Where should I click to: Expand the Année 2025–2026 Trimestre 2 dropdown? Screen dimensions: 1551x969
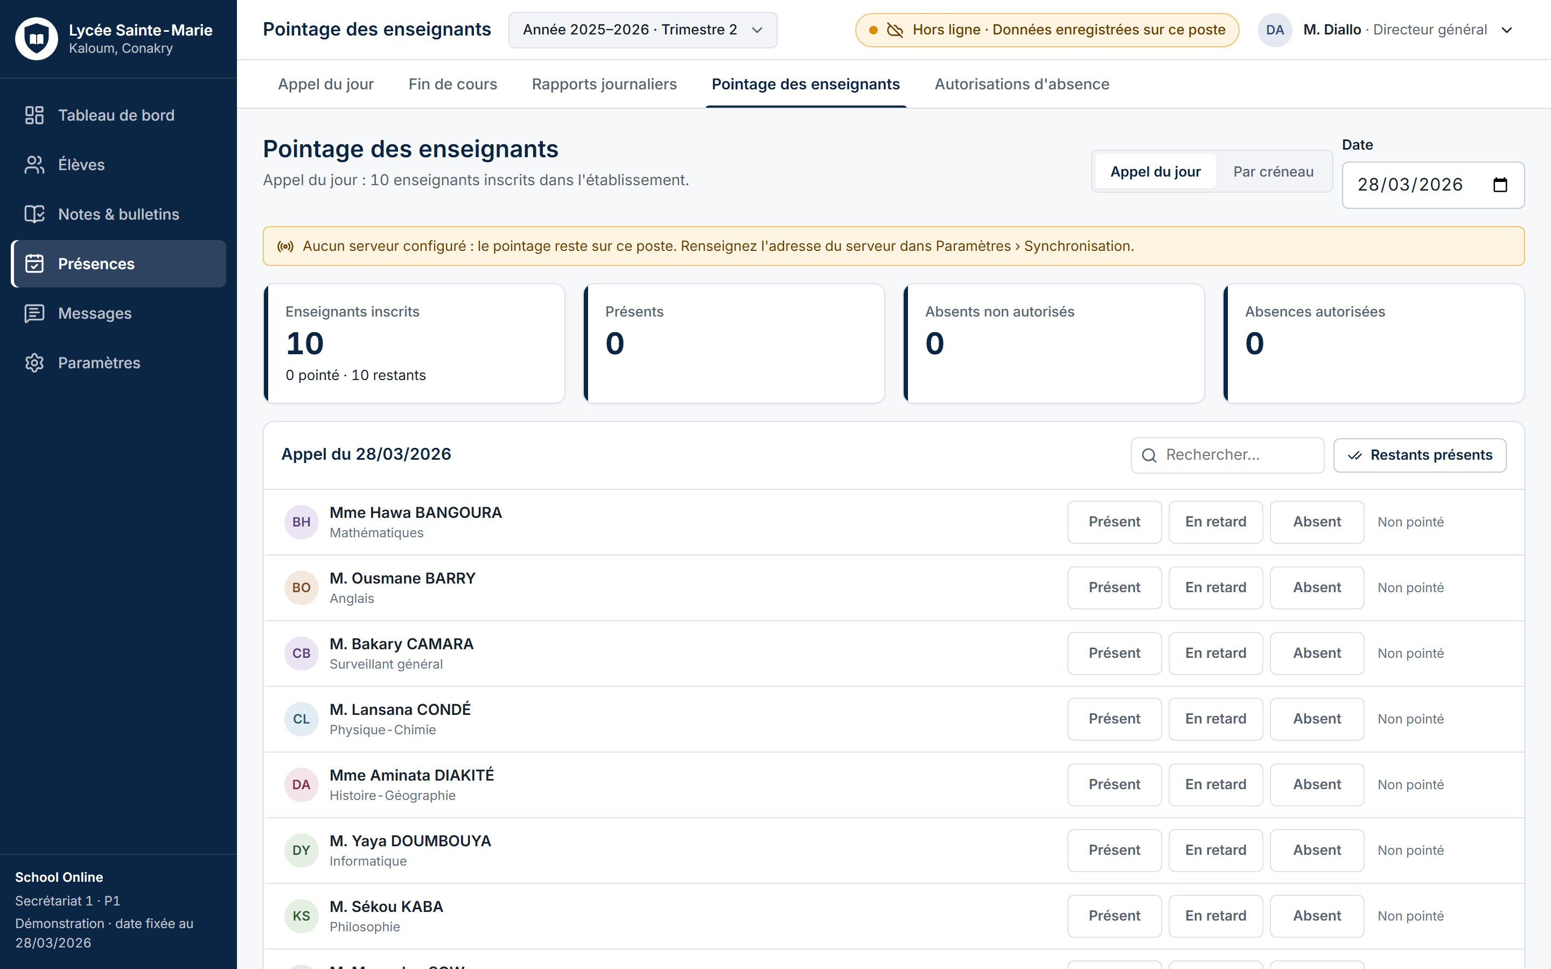(x=642, y=30)
